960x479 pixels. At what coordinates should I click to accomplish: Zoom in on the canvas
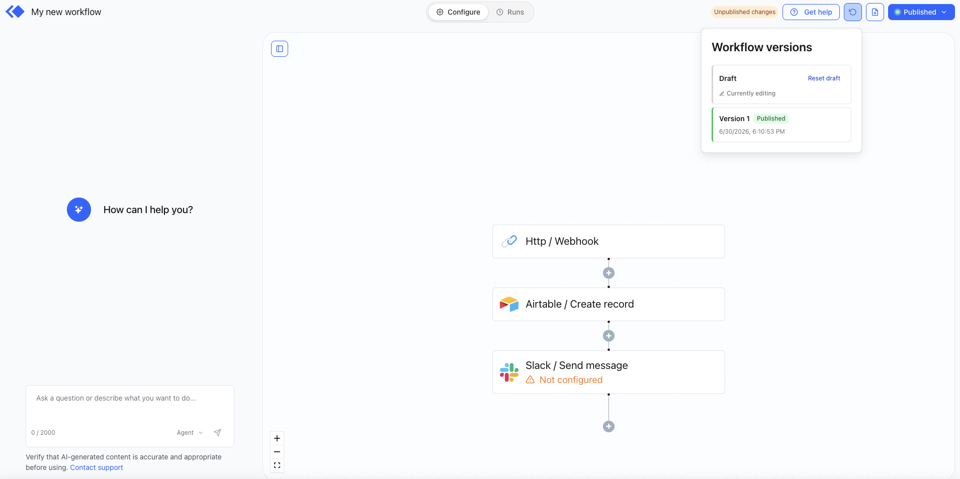click(277, 438)
